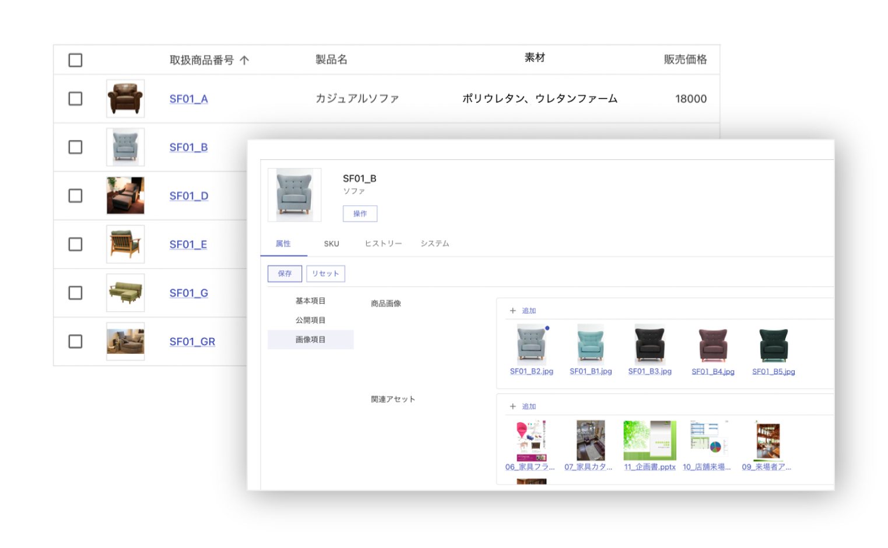Check the box for row SF01_B
888x548 pixels.
coord(75,147)
